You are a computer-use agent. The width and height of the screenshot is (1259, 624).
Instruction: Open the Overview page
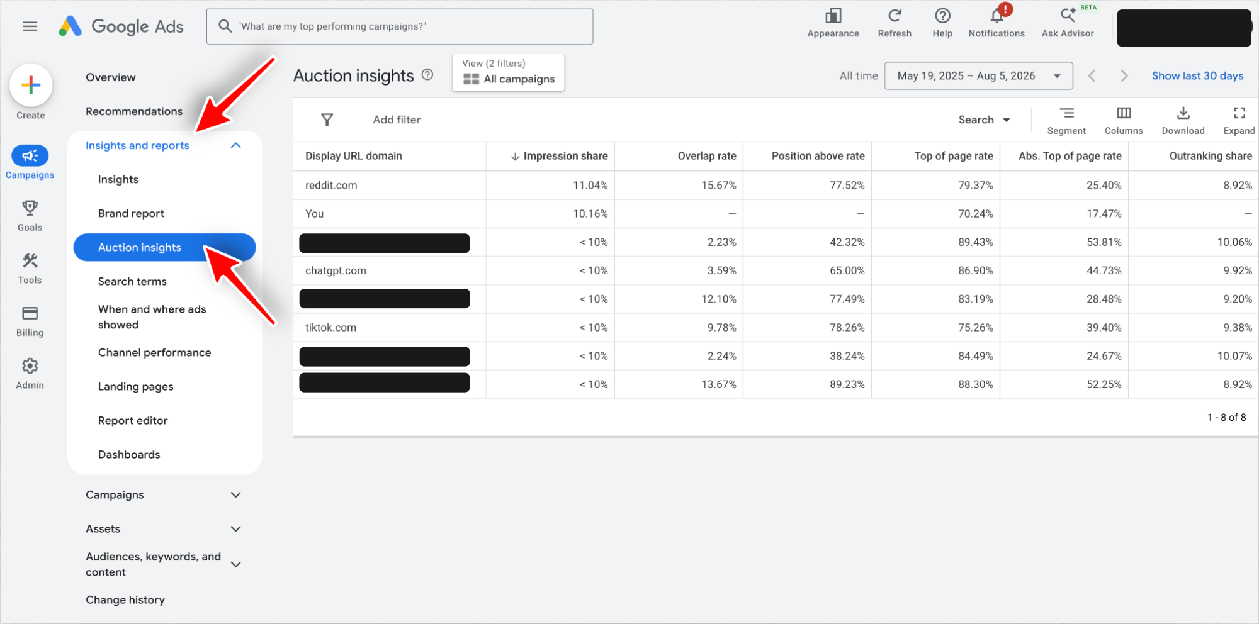coord(111,77)
